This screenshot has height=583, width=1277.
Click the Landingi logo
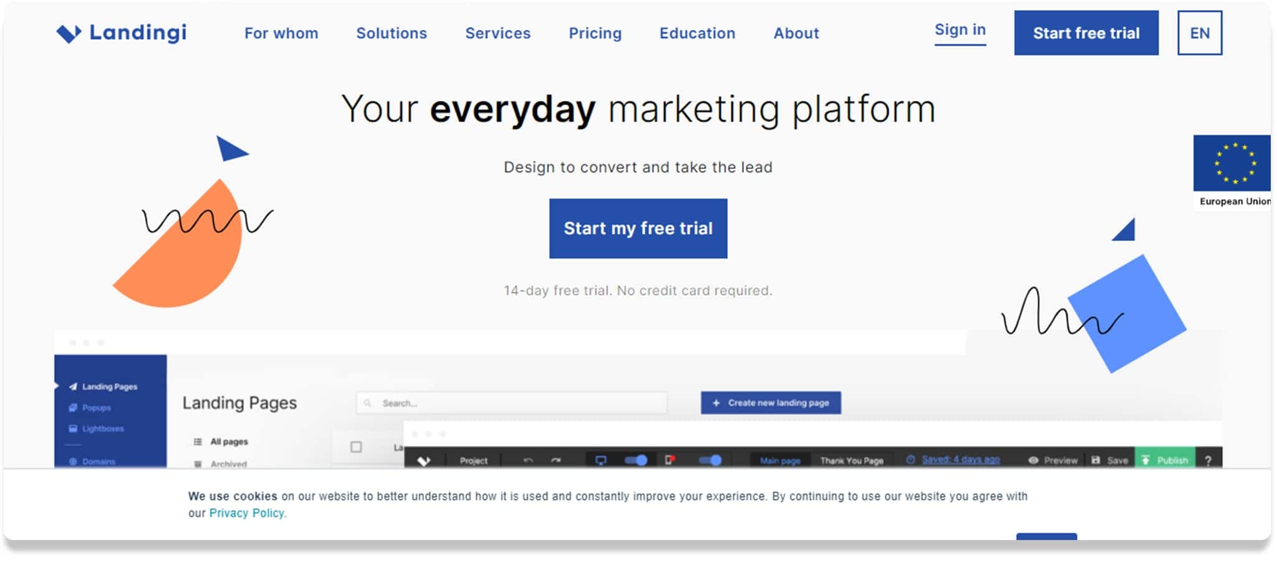click(122, 33)
